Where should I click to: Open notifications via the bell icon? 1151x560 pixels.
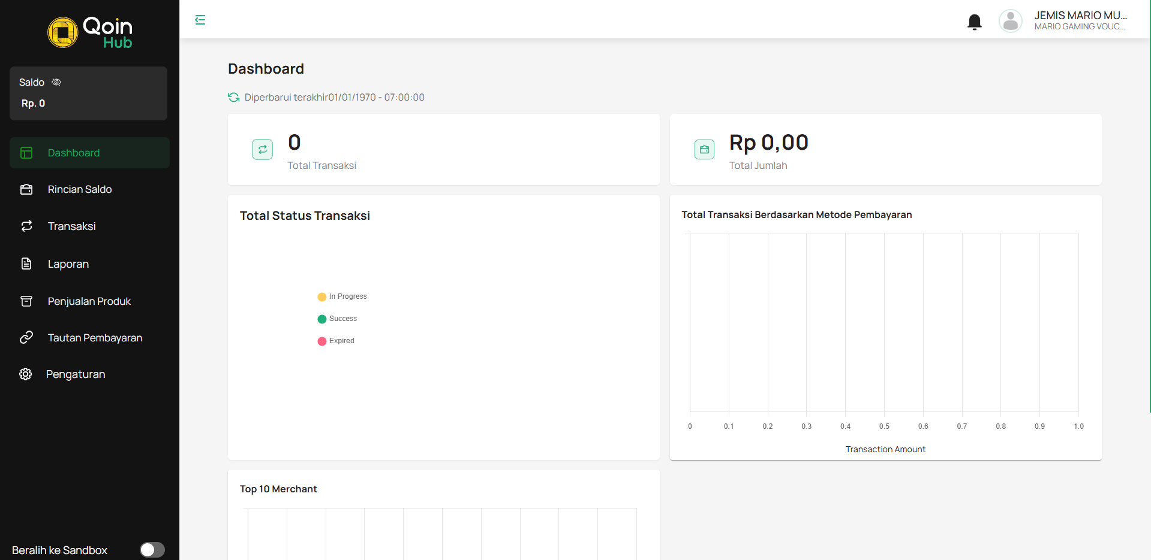[974, 22]
